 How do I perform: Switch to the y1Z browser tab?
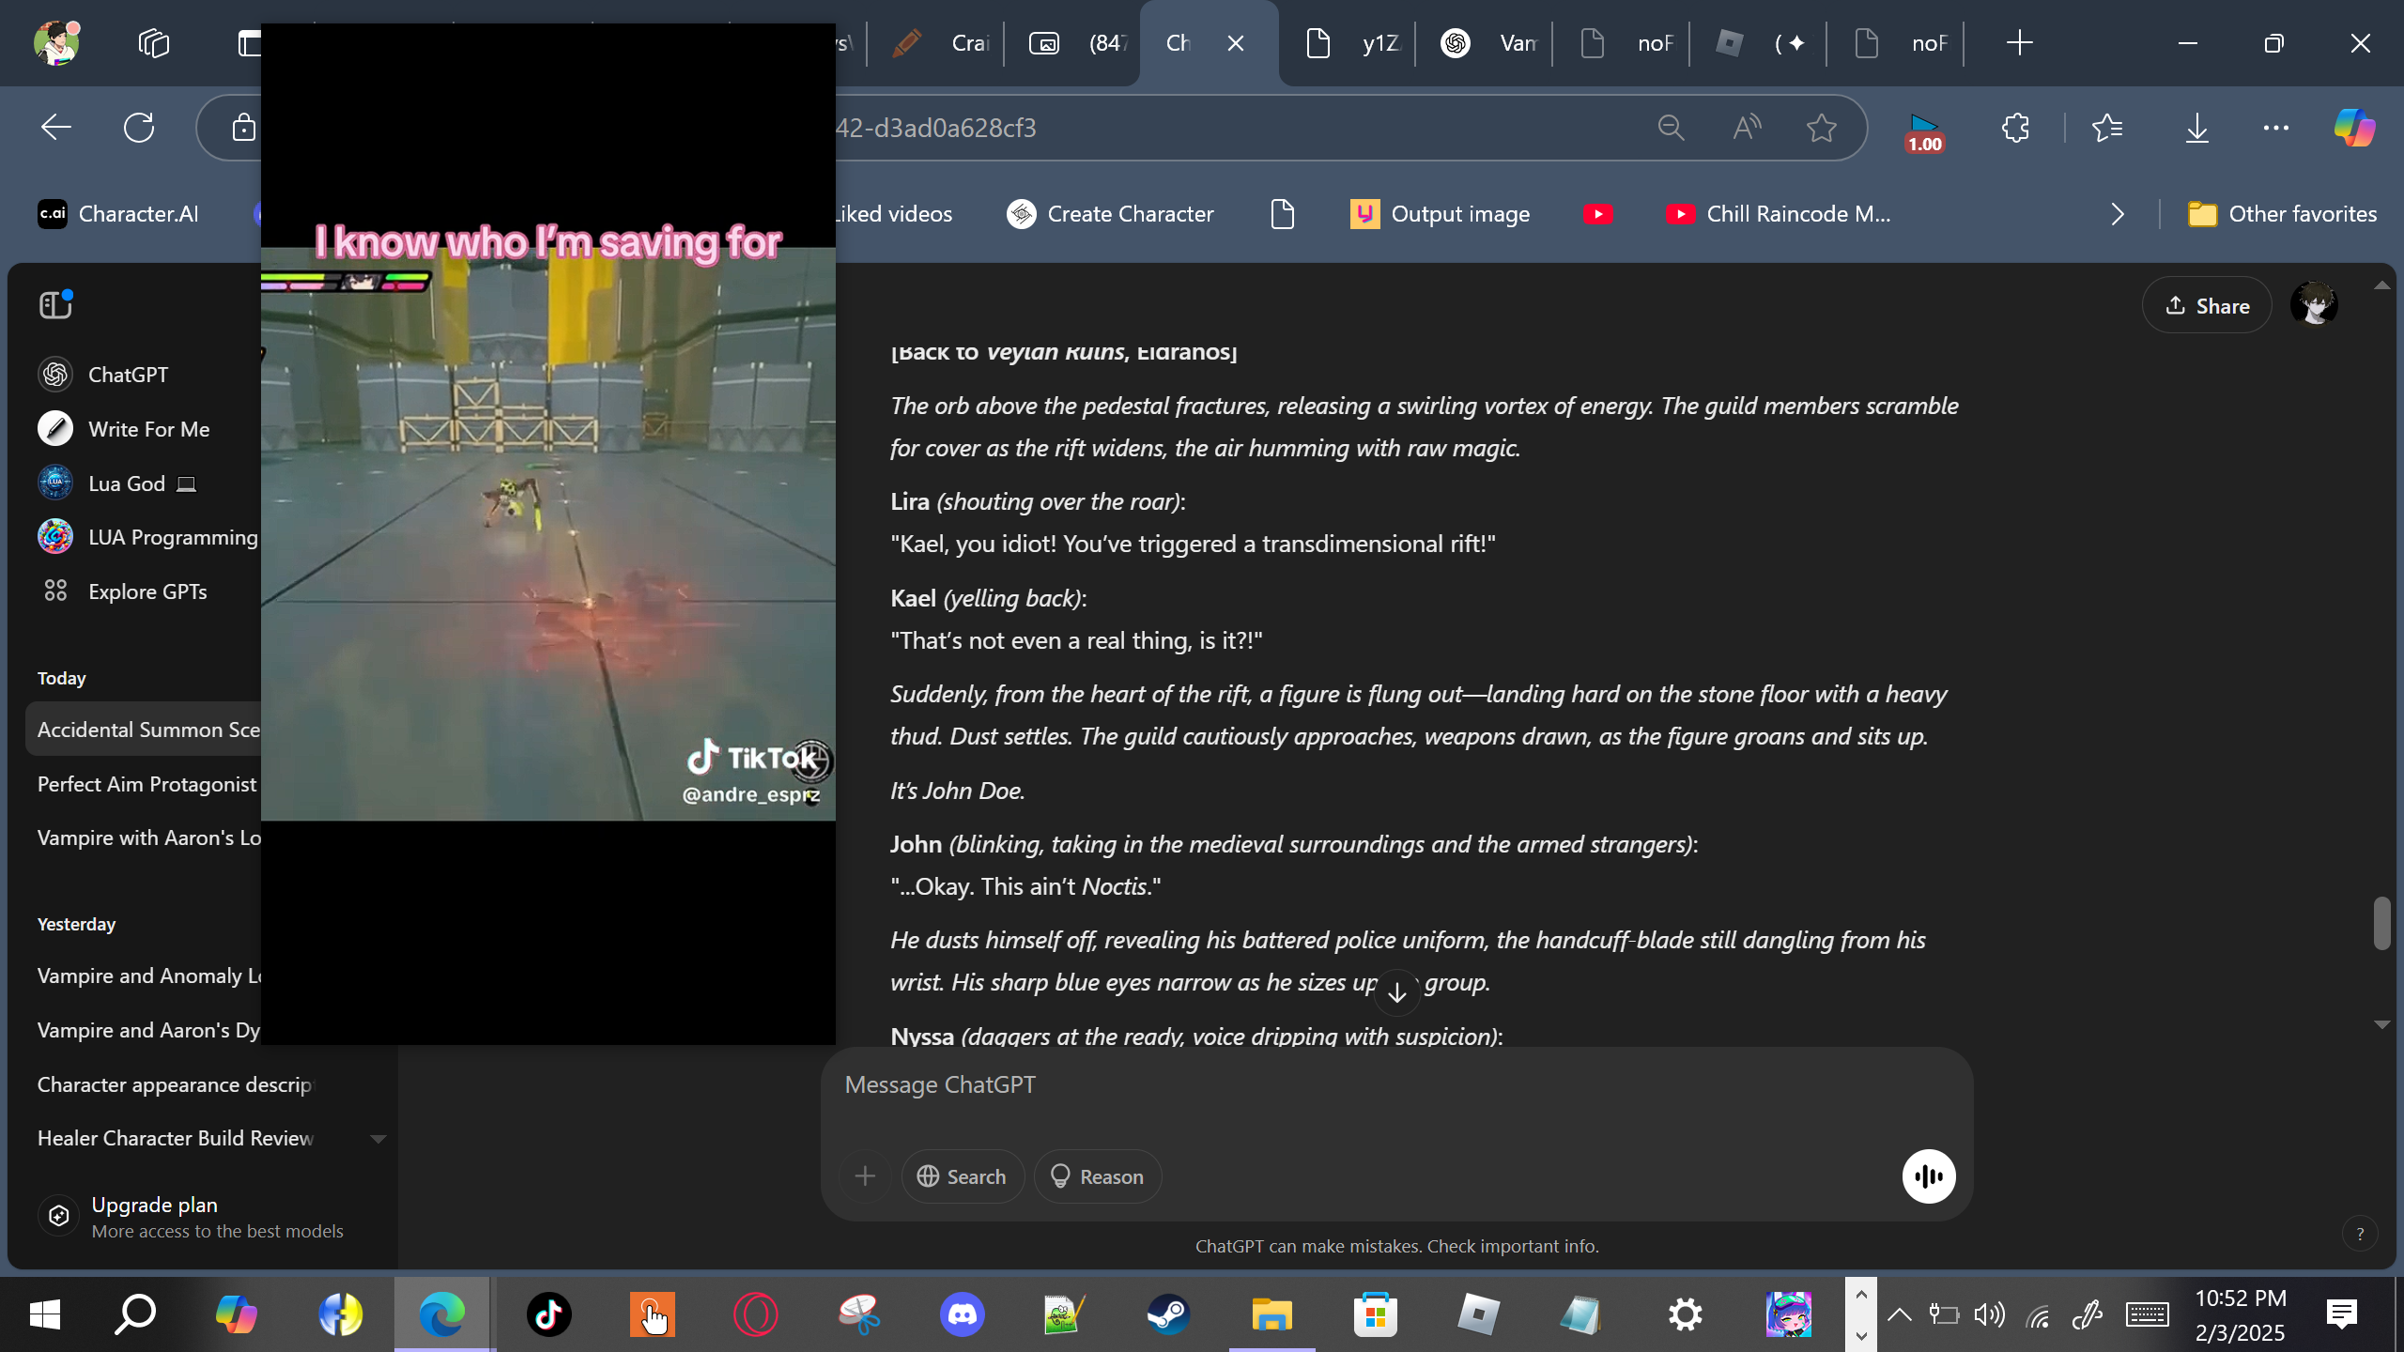(1348, 43)
